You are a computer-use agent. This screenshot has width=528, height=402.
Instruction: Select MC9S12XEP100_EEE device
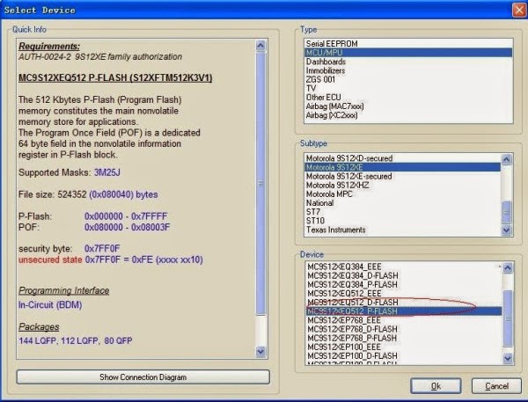pos(404,347)
